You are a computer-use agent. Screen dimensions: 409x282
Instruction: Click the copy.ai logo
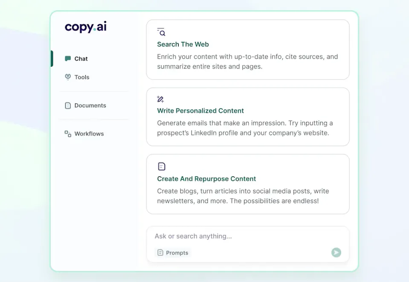coord(85,27)
